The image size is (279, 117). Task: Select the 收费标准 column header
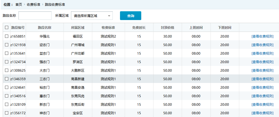point(108,28)
